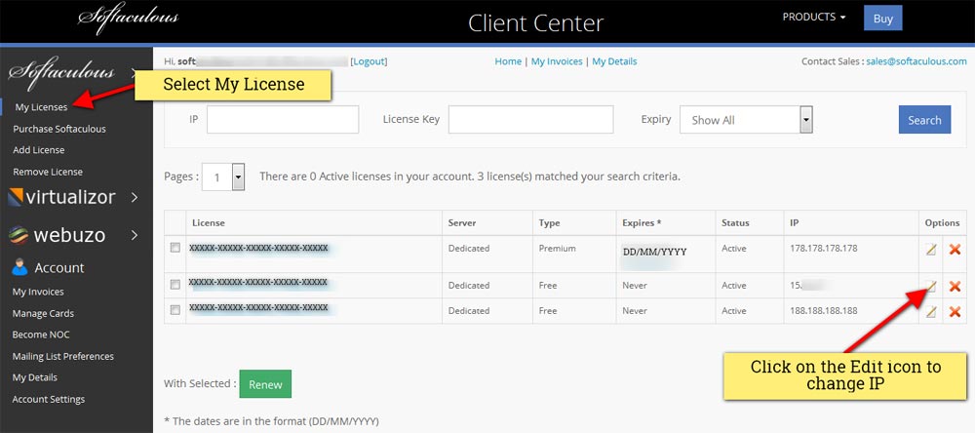Open Manage Cards in sidebar

[x=43, y=314]
